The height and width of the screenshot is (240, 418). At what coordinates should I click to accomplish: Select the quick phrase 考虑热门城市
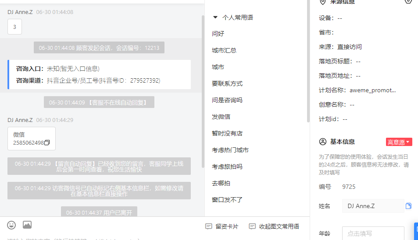click(230, 150)
